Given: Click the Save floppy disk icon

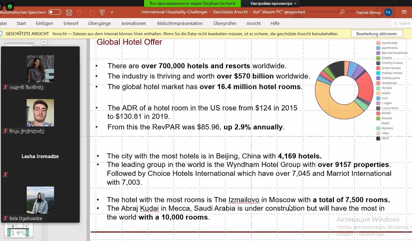Looking at the screenshot, I should (x=69, y=12).
